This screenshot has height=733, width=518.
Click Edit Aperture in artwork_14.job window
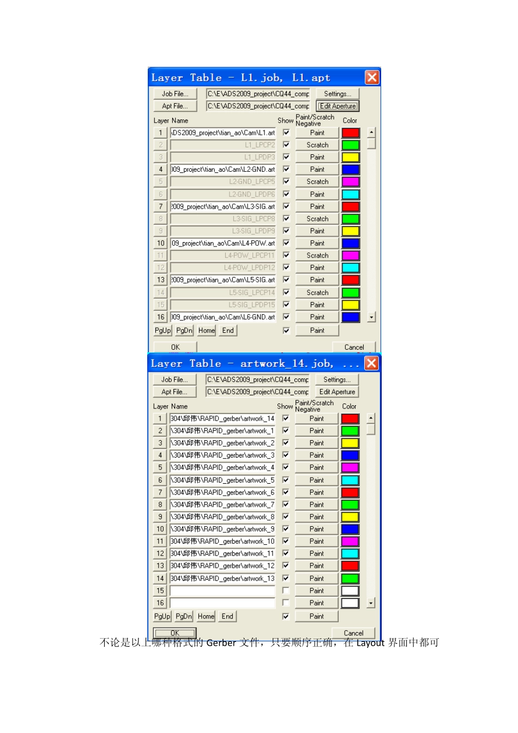337,392
